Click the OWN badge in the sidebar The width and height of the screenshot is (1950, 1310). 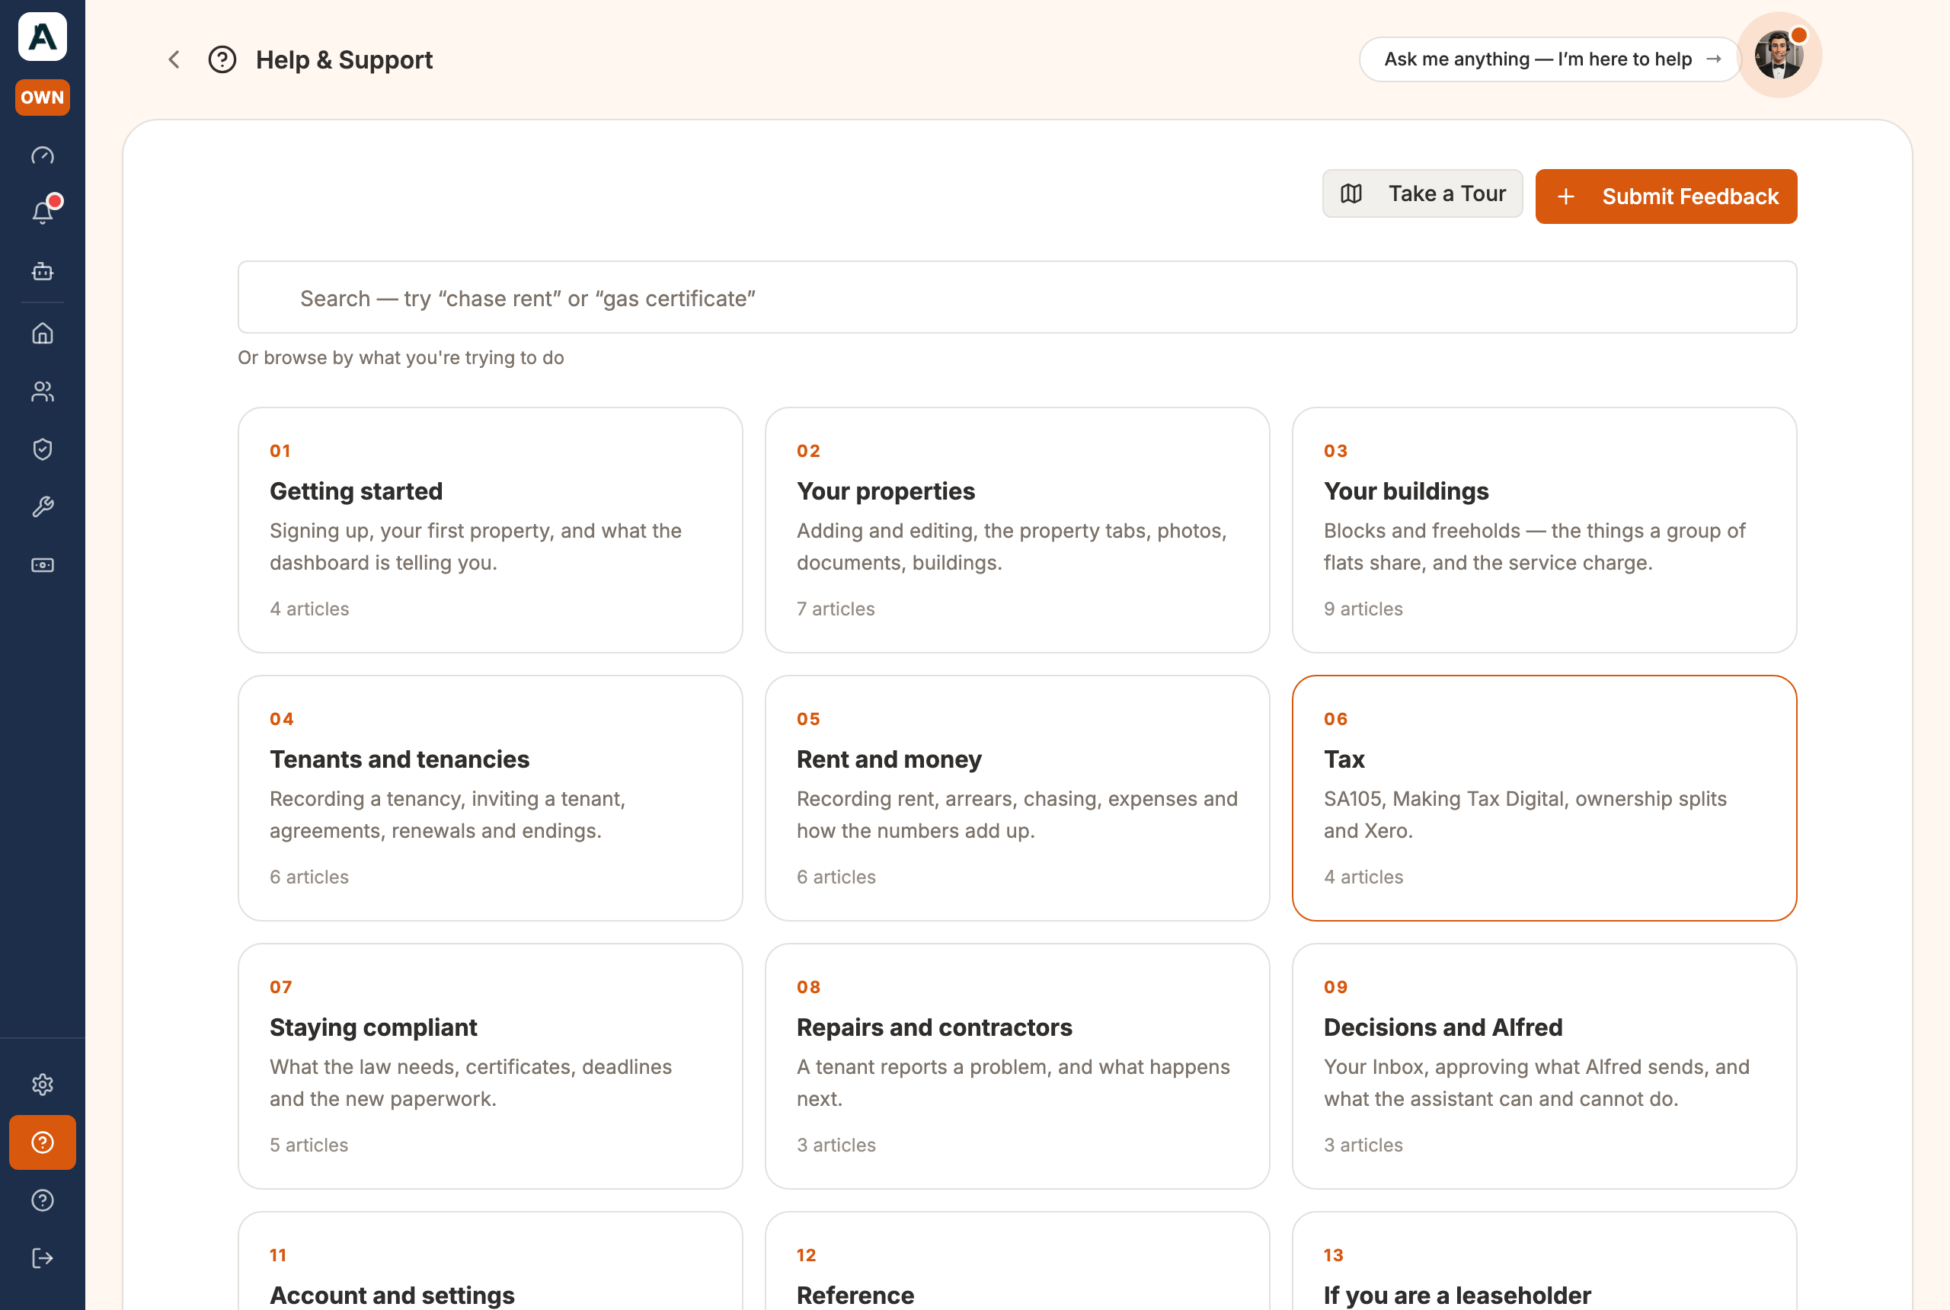point(43,97)
